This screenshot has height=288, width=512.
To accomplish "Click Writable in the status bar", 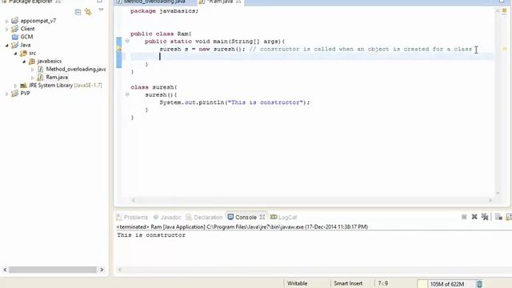I will click(297, 283).
